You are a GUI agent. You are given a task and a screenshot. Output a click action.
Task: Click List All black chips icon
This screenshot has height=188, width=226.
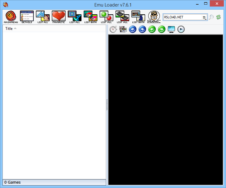tap(122, 17)
